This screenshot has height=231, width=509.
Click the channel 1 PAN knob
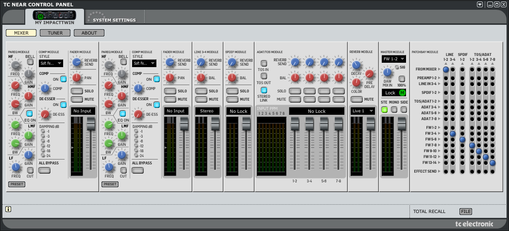pyautogui.click(x=77, y=77)
